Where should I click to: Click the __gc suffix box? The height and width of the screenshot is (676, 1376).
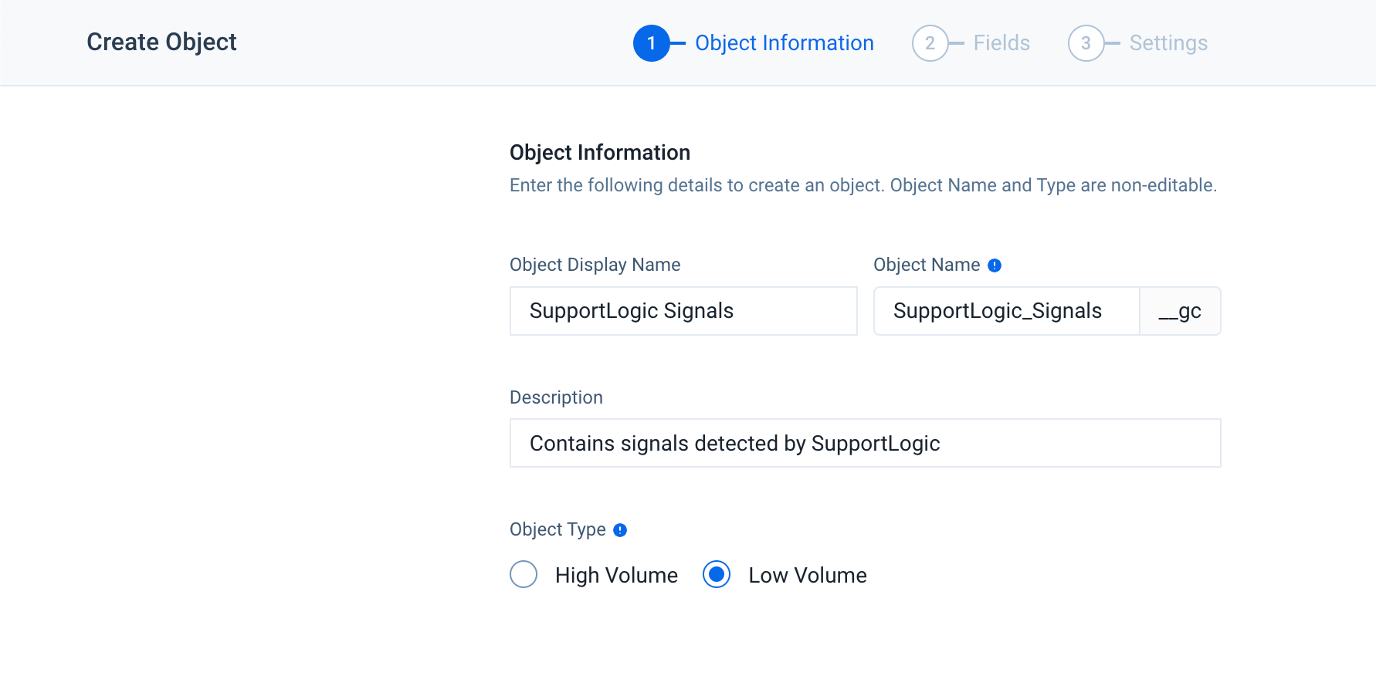(1180, 311)
